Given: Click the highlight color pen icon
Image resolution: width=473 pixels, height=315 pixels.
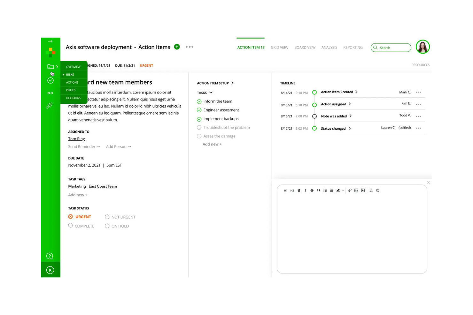Looking at the screenshot, I should [338, 191].
